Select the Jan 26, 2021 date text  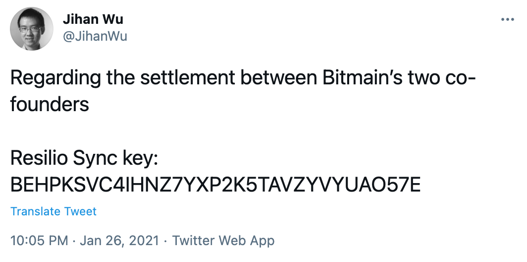tap(119, 241)
